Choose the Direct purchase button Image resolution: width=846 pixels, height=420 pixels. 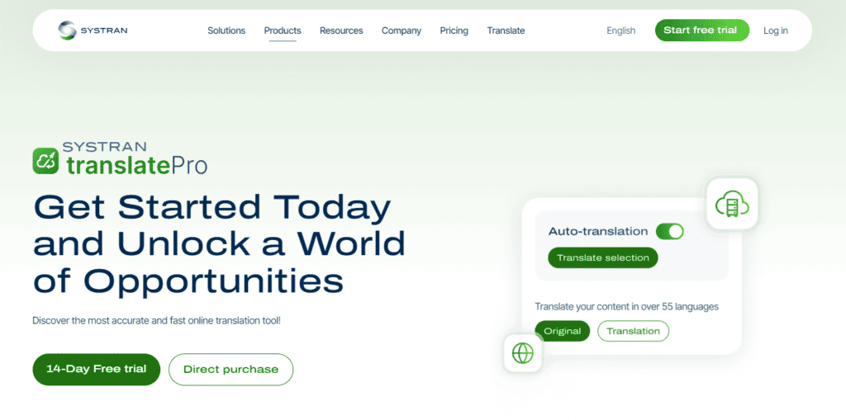pyautogui.click(x=231, y=370)
